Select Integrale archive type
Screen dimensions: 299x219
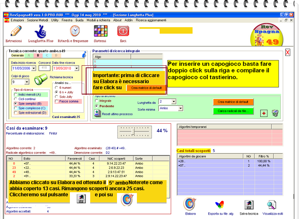click(x=97, y=101)
